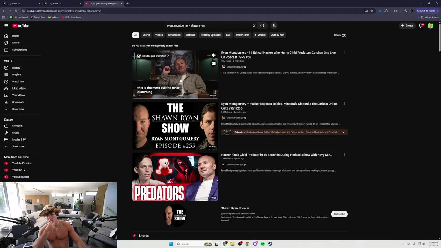441x248 pixels.
Task: Select the Under 4 min filter chip
Action: pos(243,35)
